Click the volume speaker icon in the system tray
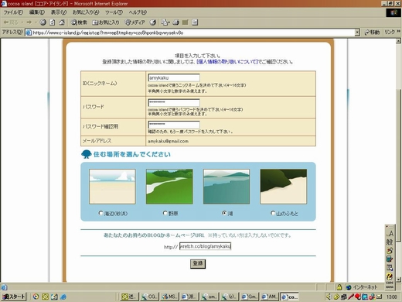402x302 pixels. pos(329,297)
